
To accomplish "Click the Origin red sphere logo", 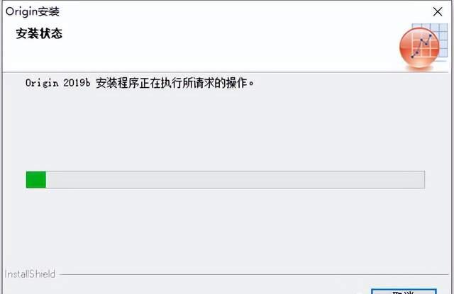I will [x=419, y=48].
